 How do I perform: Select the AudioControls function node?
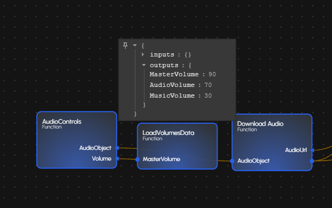[x=77, y=140]
